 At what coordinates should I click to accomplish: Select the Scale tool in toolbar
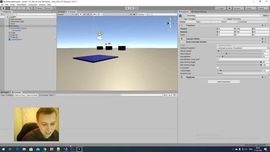17,8
